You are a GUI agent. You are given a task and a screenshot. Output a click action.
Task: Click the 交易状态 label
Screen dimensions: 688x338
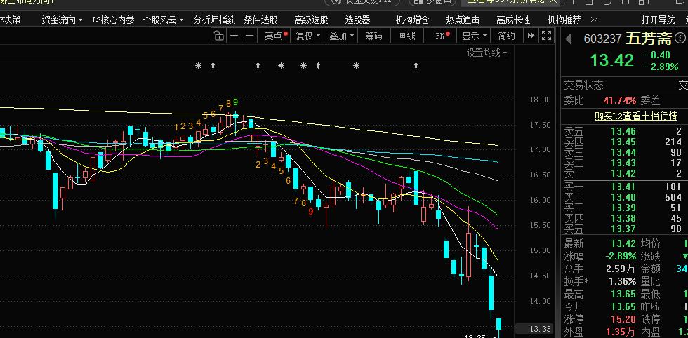(x=583, y=85)
